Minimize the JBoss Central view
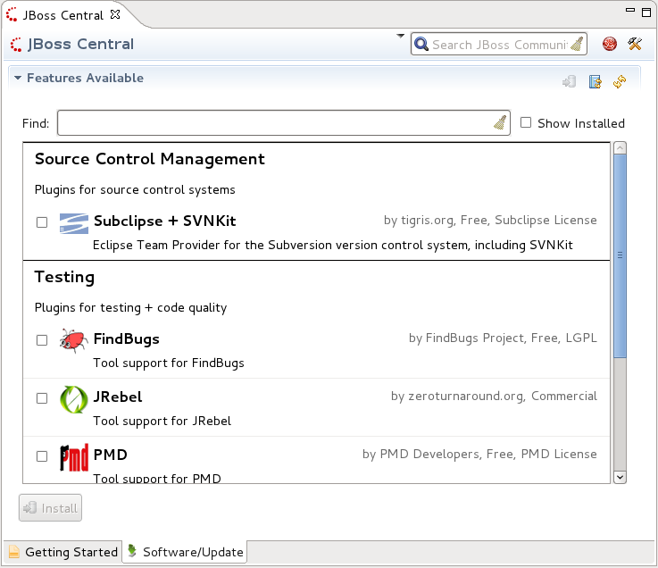 point(630,10)
